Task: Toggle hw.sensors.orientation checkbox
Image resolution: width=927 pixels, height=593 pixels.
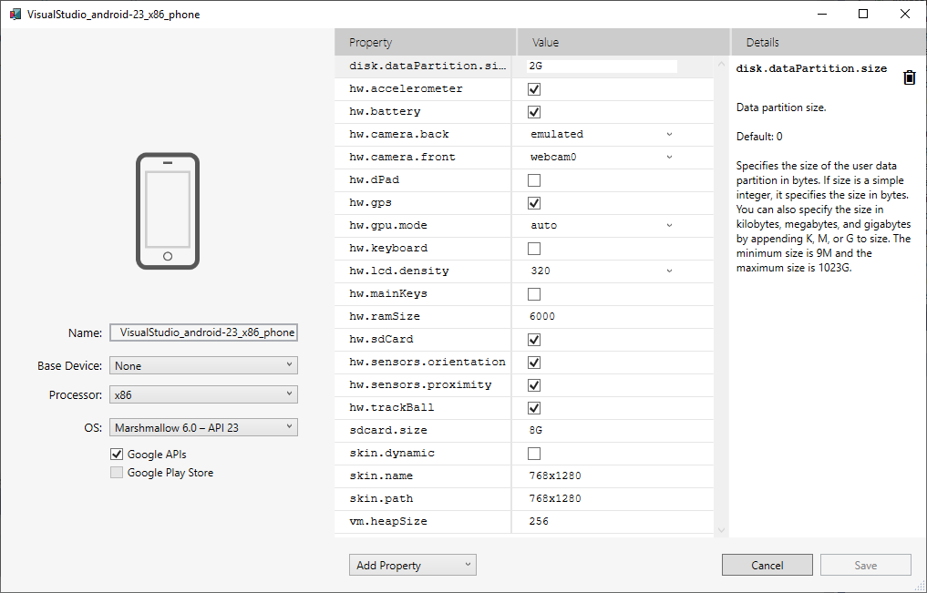Action: tap(534, 363)
